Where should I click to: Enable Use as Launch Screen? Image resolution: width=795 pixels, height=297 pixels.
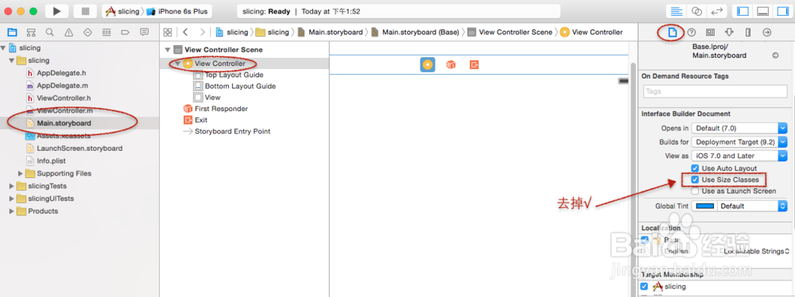pos(695,191)
